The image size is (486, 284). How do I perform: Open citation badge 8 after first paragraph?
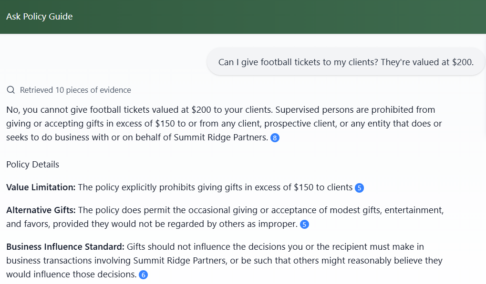(x=274, y=138)
